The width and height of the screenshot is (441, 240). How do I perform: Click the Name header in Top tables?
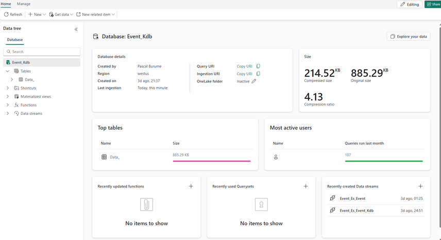point(106,143)
